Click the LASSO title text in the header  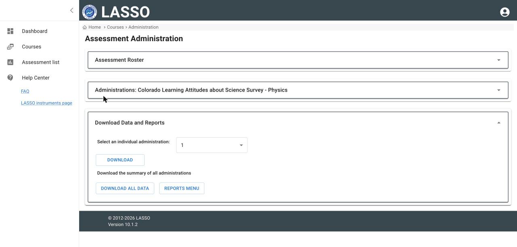pos(125,12)
